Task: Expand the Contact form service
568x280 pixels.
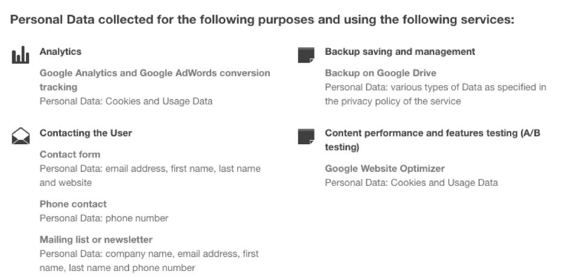Action: click(x=70, y=154)
